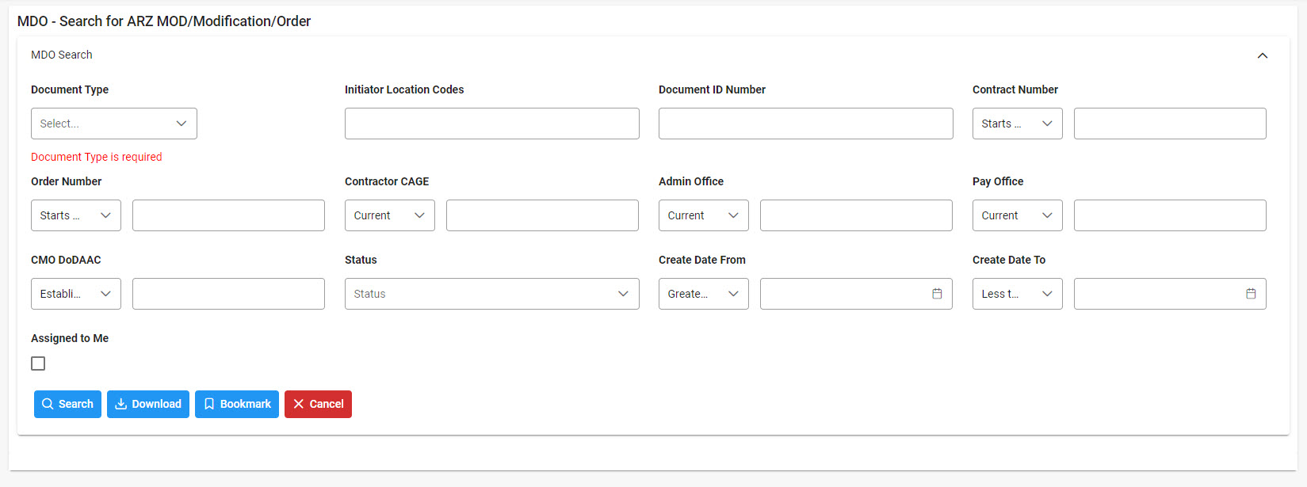The height and width of the screenshot is (487, 1307).
Task: Check the Assigned to Me checkbox
Action: click(x=38, y=363)
